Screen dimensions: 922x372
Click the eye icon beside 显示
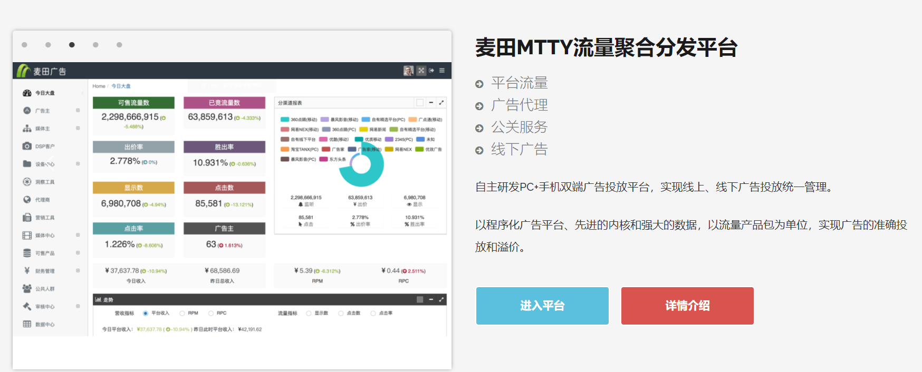pos(409,204)
